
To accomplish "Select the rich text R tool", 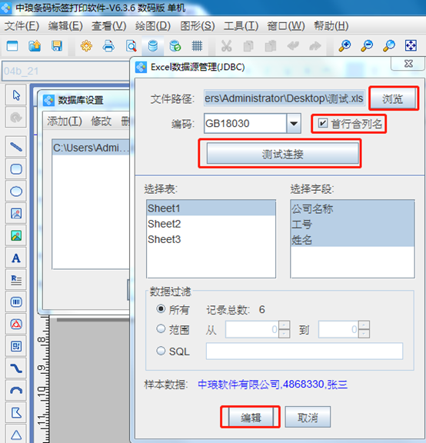I will (16, 280).
